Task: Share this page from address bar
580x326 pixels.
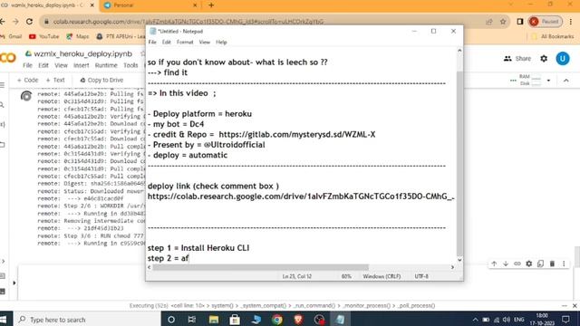Action: (489, 22)
